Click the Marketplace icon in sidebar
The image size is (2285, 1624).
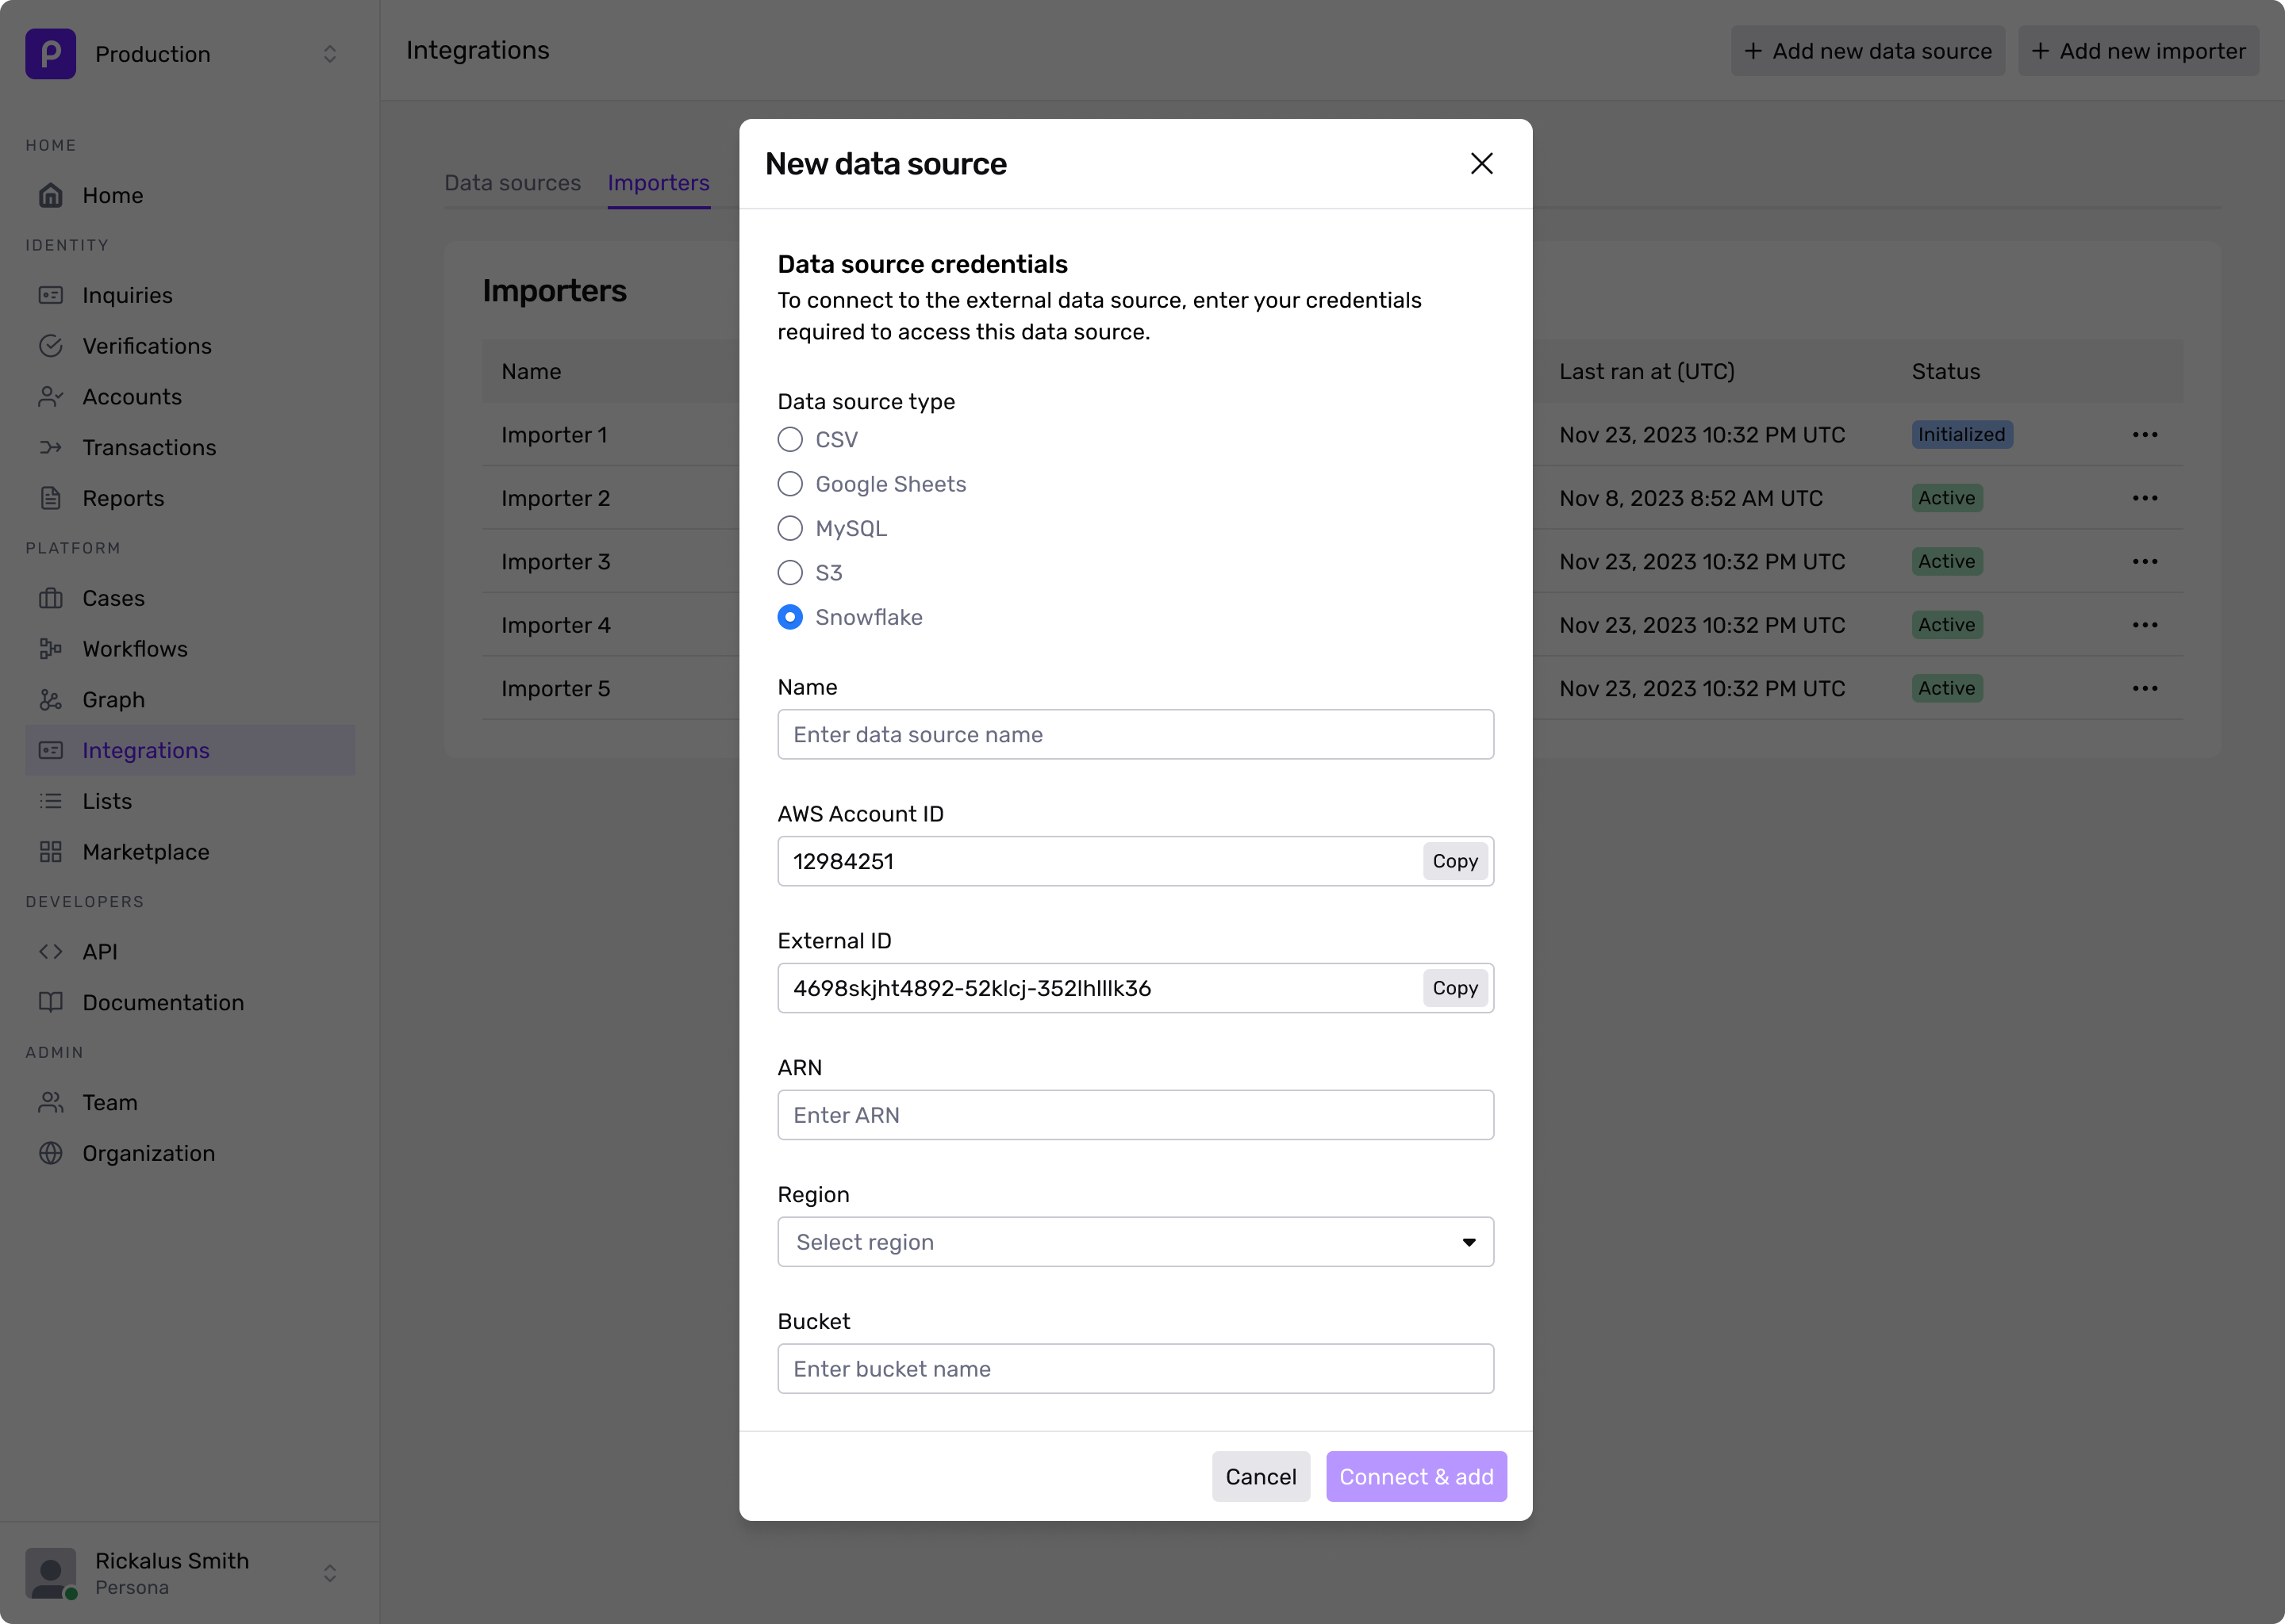point(52,851)
